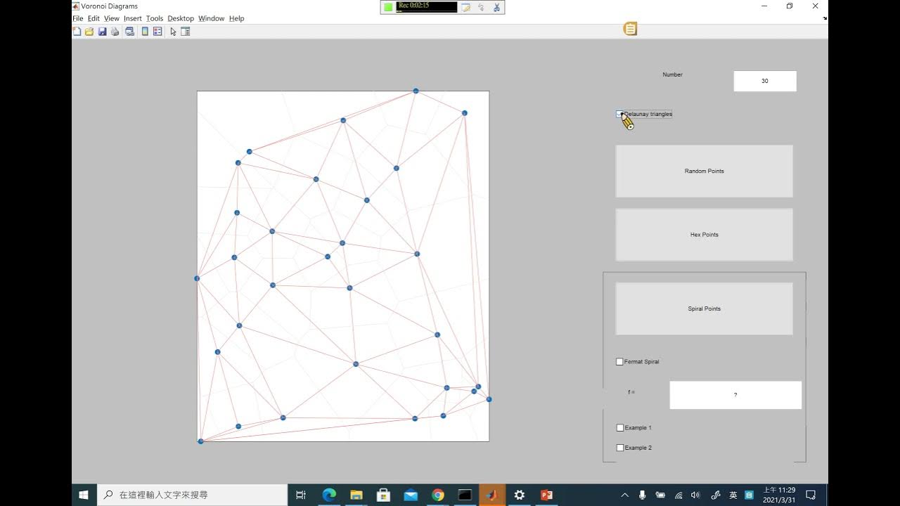Open PowerPoint from the taskbar
This screenshot has width=900, height=506.
point(546,495)
